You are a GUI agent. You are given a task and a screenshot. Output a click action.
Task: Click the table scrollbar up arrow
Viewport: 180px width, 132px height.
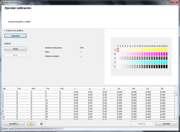point(176,92)
